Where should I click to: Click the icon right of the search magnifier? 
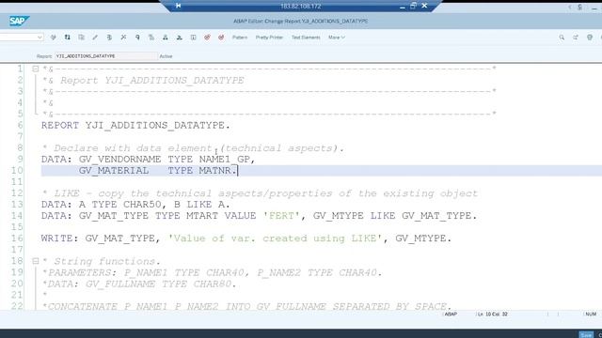click(576, 38)
